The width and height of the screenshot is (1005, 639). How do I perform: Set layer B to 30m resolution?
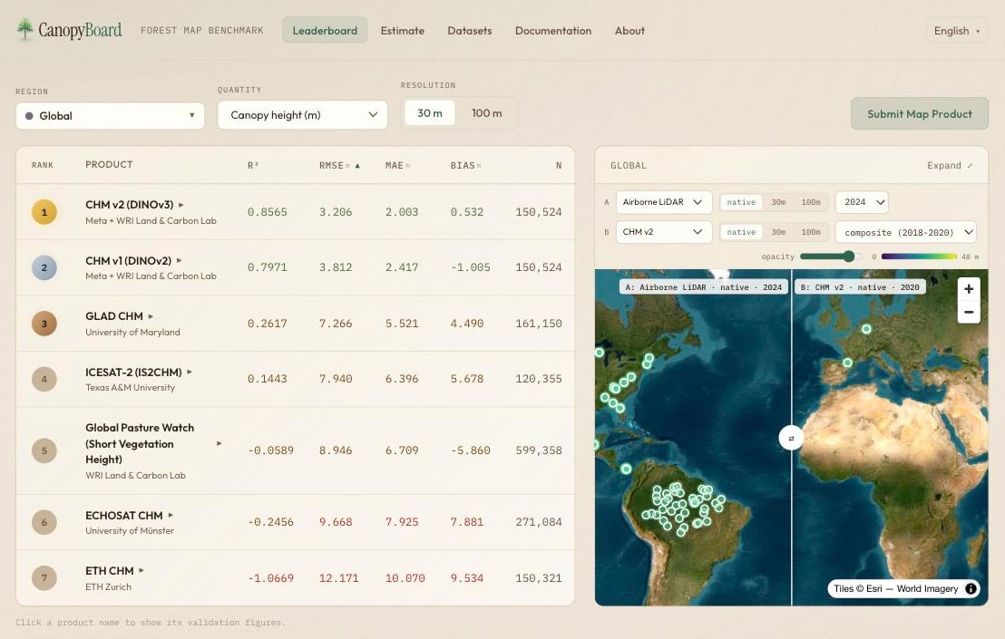pyautogui.click(x=778, y=232)
